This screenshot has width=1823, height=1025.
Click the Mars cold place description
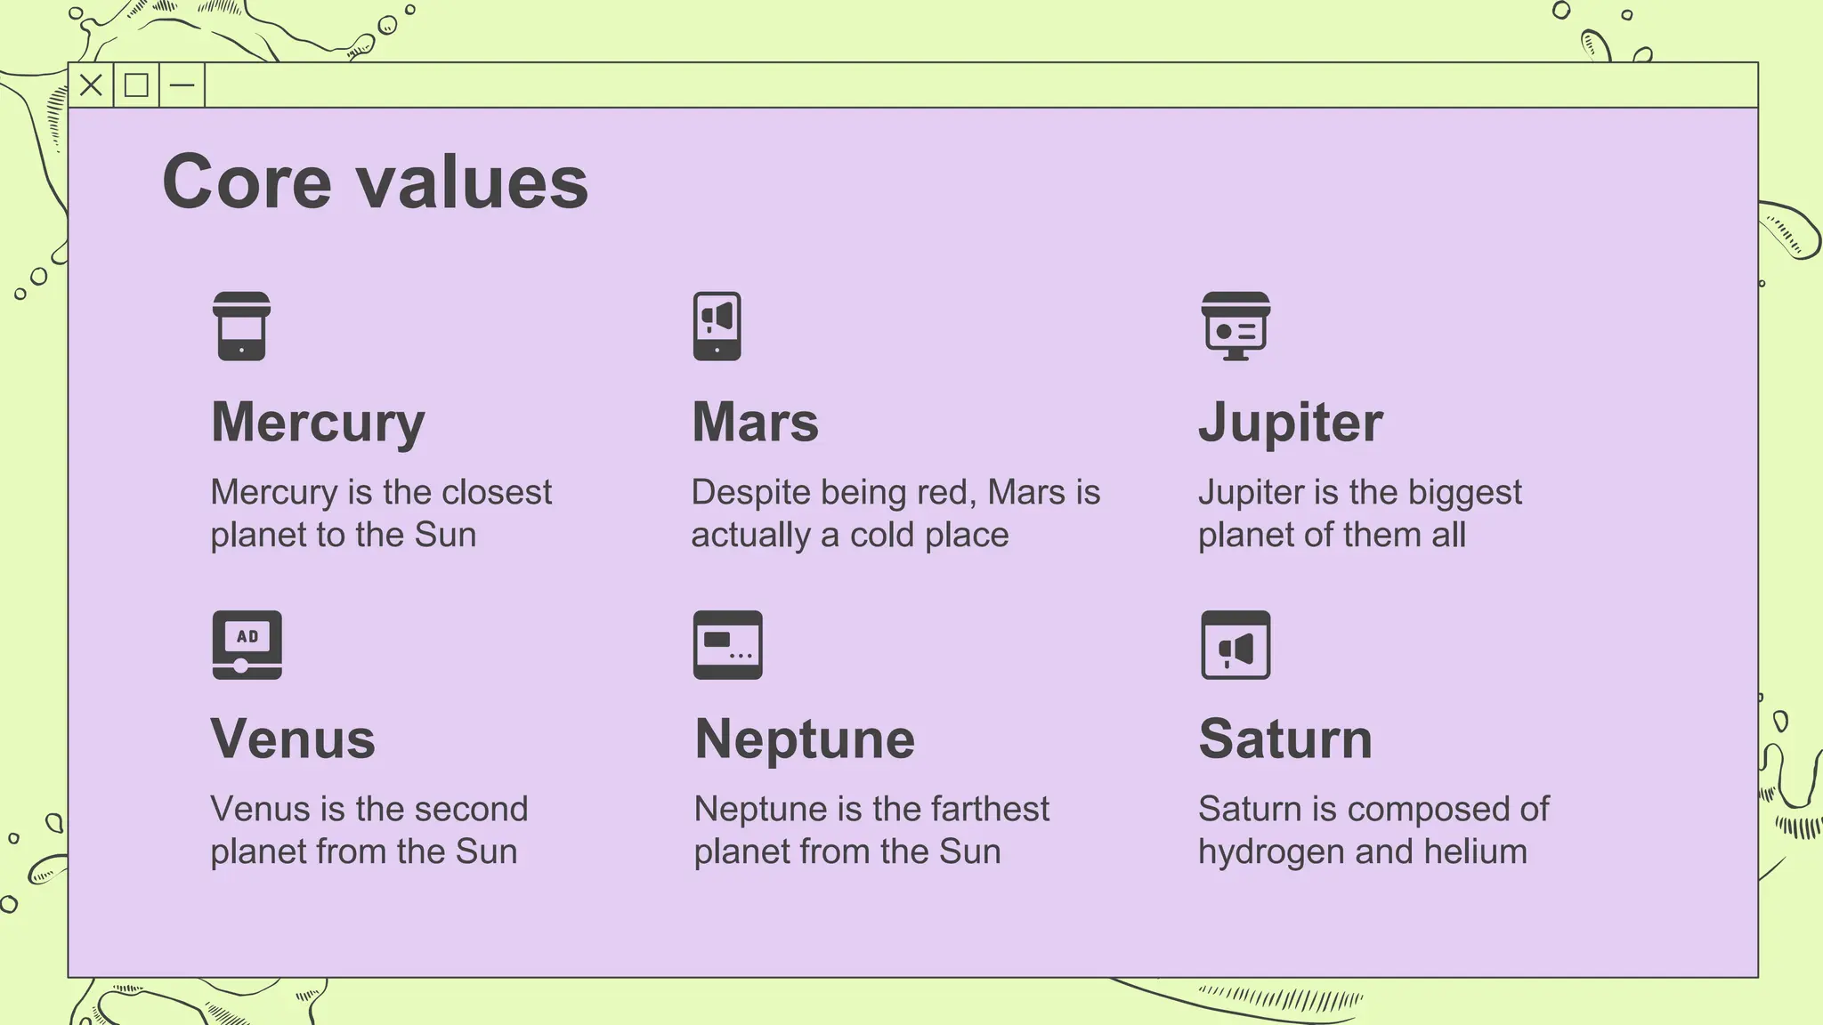(895, 513)
